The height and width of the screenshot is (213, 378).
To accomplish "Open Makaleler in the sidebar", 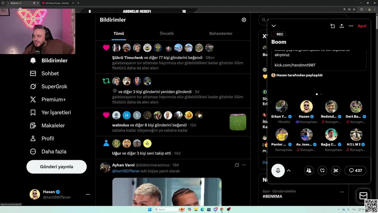I will [47, 125].
